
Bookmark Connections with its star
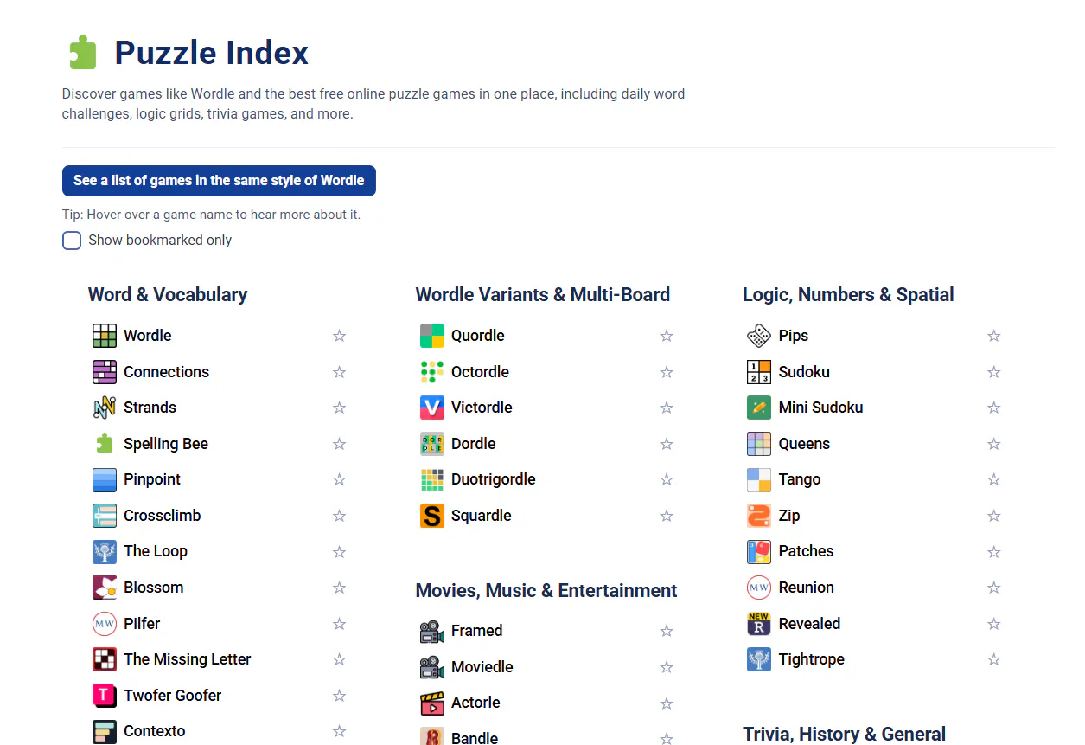[x=339, y=372]
